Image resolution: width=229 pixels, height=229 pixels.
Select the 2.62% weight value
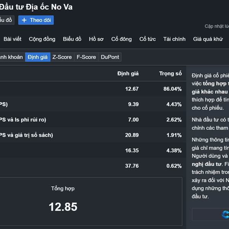174,120
